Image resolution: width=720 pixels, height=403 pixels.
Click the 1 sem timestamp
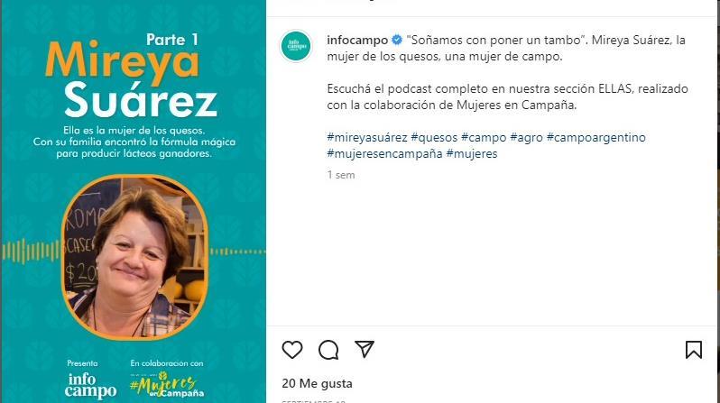(x=341, y=175)
